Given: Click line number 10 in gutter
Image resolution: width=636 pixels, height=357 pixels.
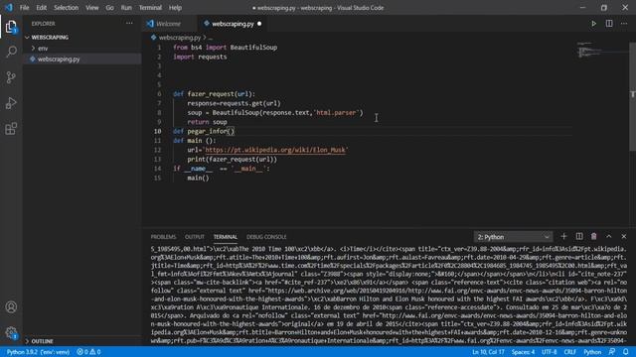Looking at the screenshot, I should [157, 131].
